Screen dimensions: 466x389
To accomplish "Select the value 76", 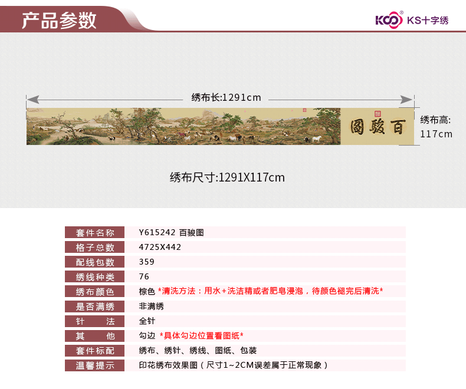I will (144, 277).
